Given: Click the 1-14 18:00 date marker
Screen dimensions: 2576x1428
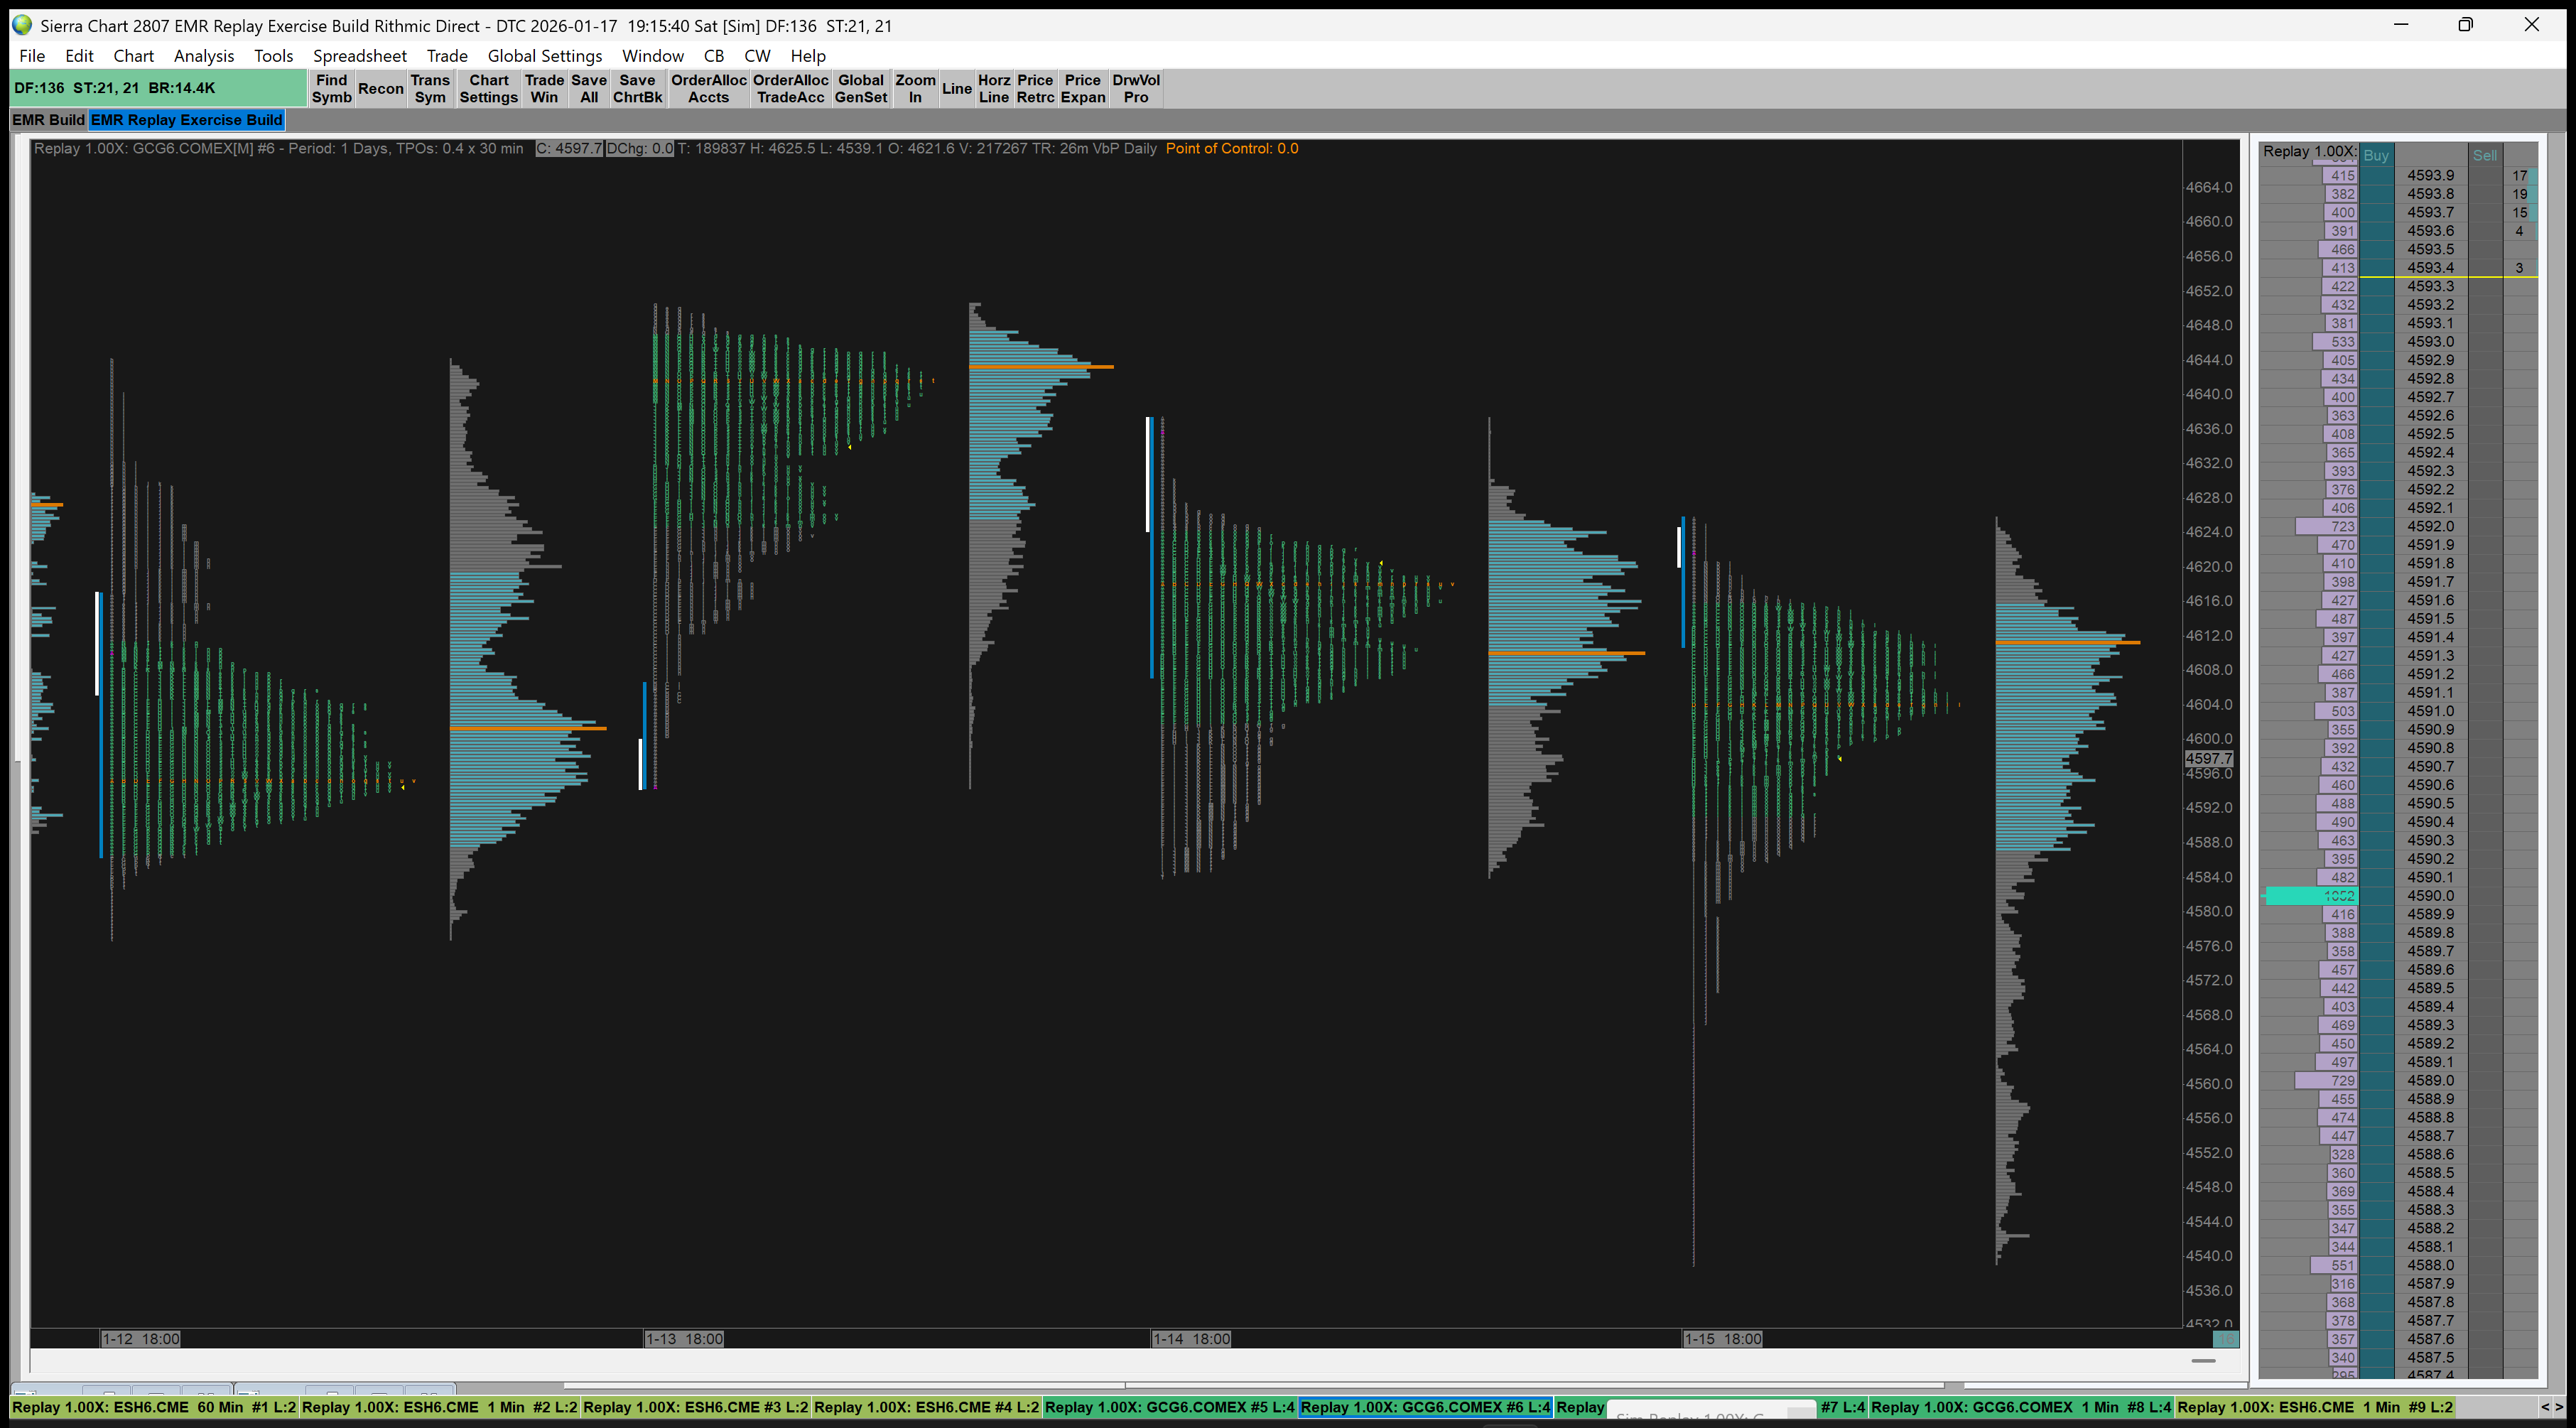Looking at the screenshot, I should (1191, 1339).
